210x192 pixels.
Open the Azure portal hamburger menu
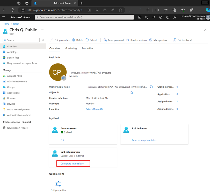point(4,17)
